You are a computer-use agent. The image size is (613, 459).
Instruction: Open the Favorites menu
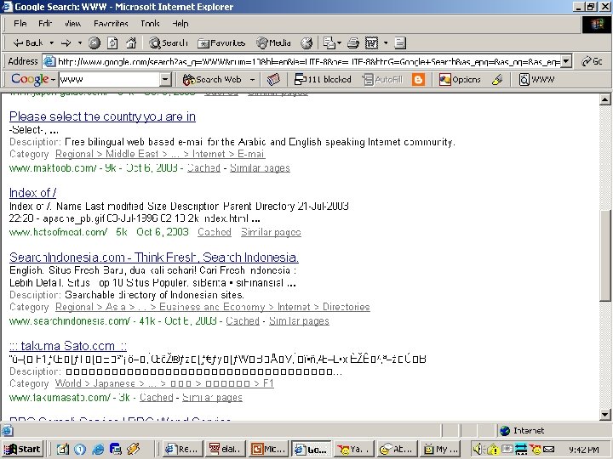(x=111, y=24)
